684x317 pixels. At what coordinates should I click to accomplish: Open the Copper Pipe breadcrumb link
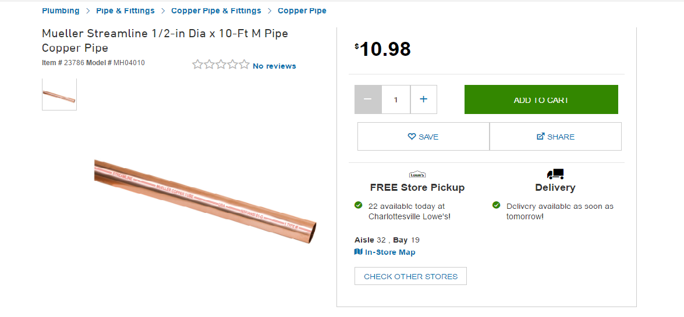point(302,10)
